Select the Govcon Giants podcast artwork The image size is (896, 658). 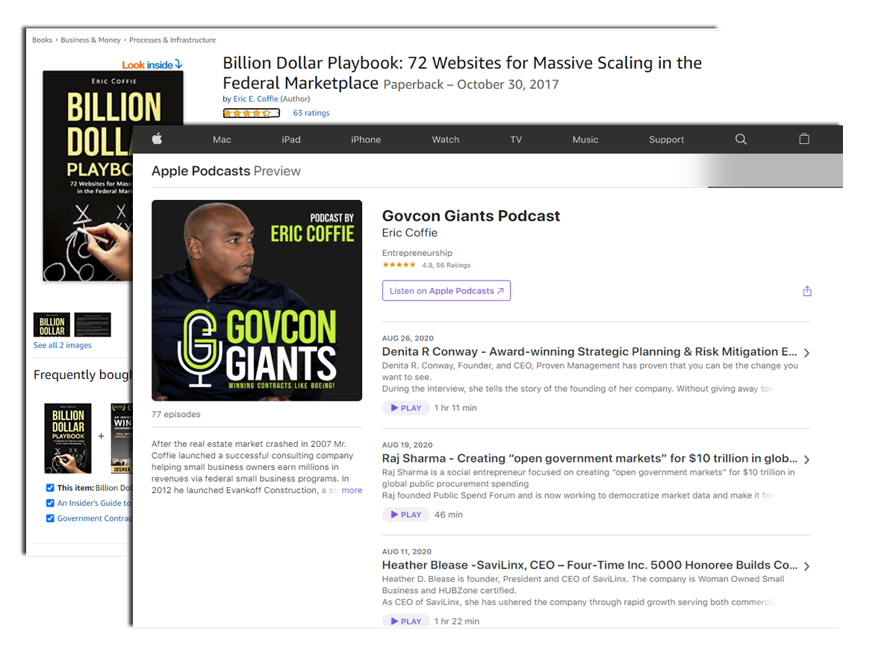(256, 301)
